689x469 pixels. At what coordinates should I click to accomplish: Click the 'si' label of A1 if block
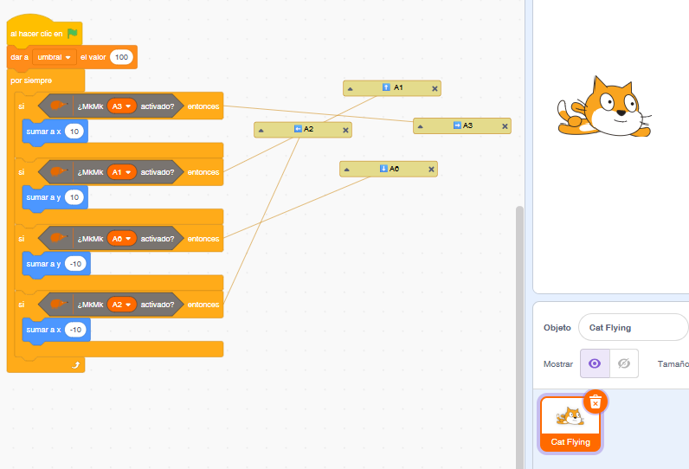21,171
